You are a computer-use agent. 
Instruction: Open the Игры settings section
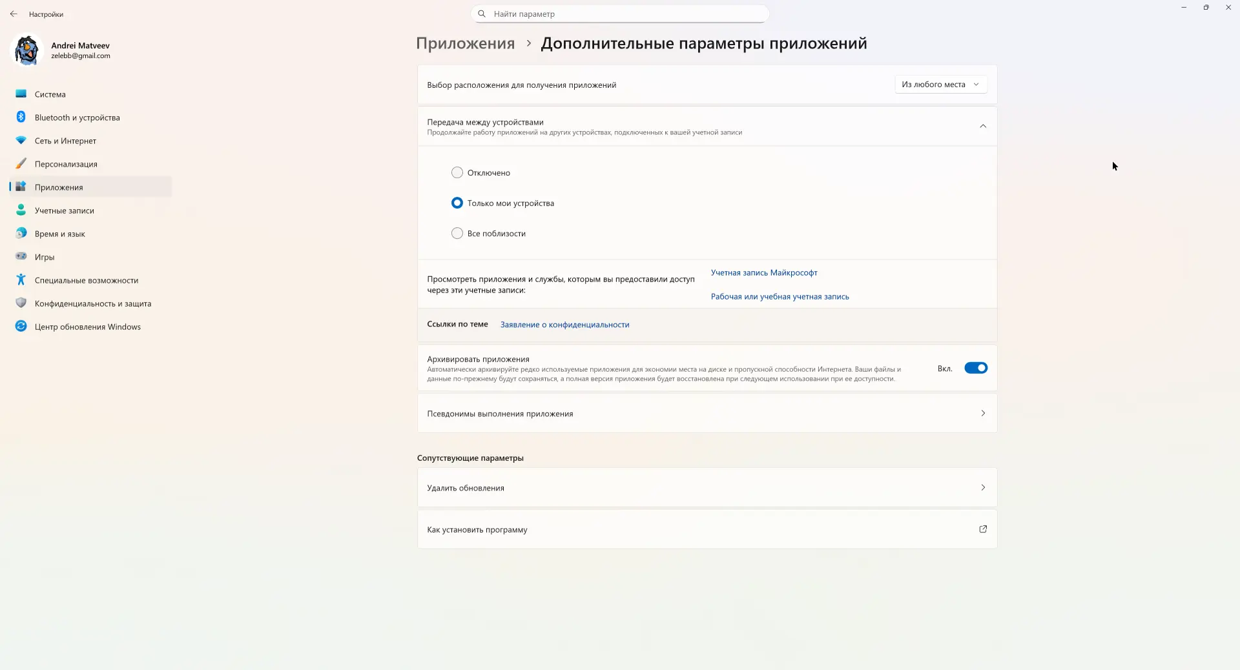pos(45,257)
